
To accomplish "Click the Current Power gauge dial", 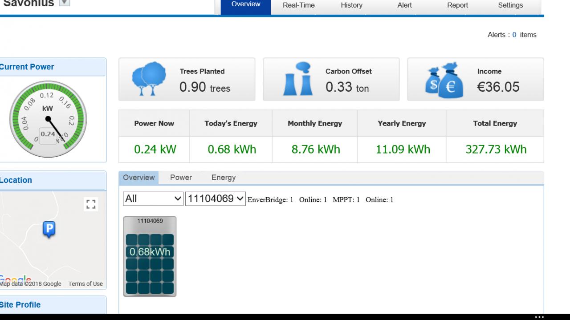I will (x=48, y=120).
